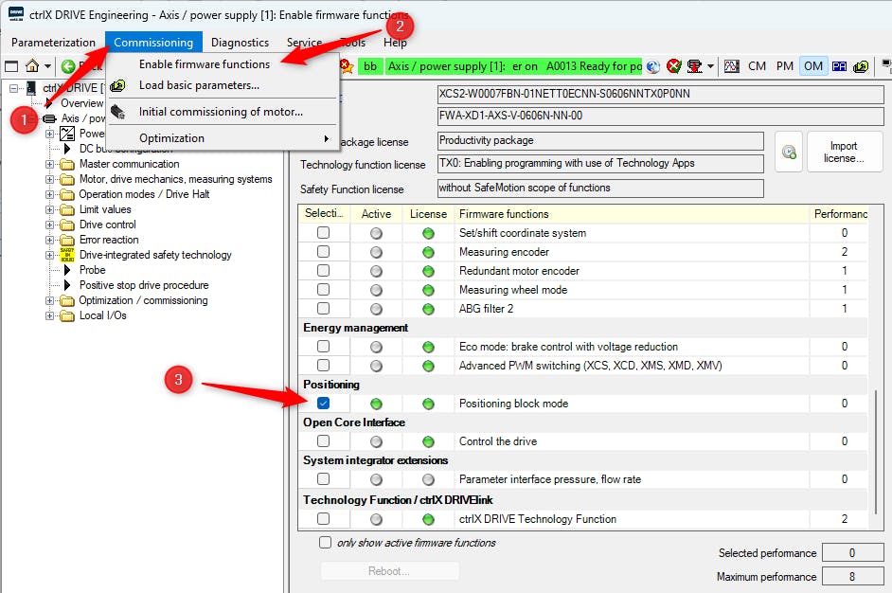Open the Diagnostics menu

240,43
